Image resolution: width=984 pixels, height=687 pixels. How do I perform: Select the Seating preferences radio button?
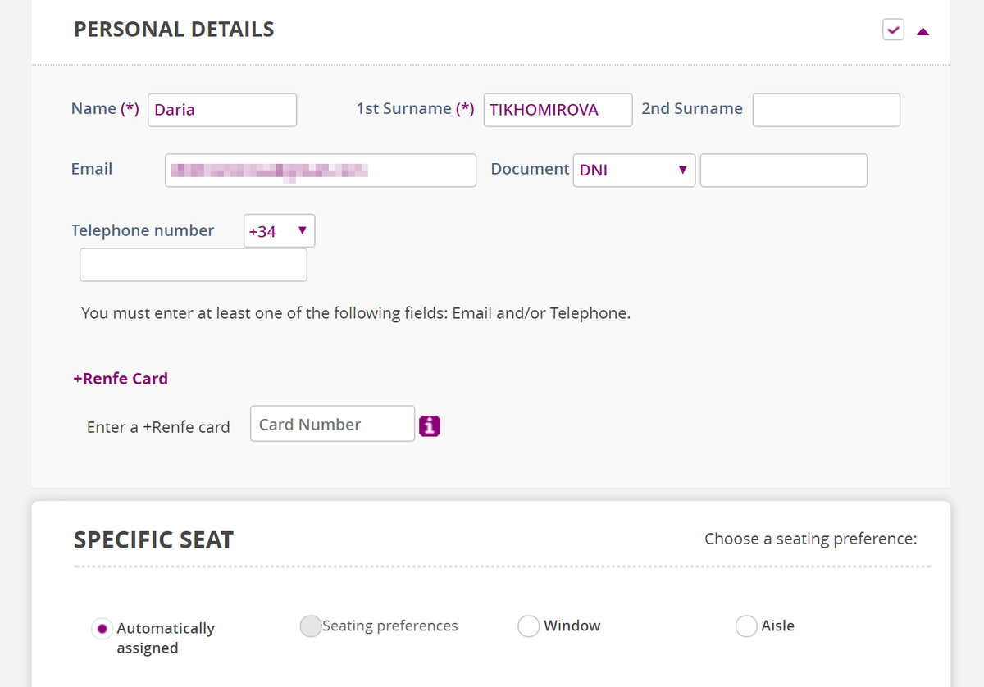[311, 626]
